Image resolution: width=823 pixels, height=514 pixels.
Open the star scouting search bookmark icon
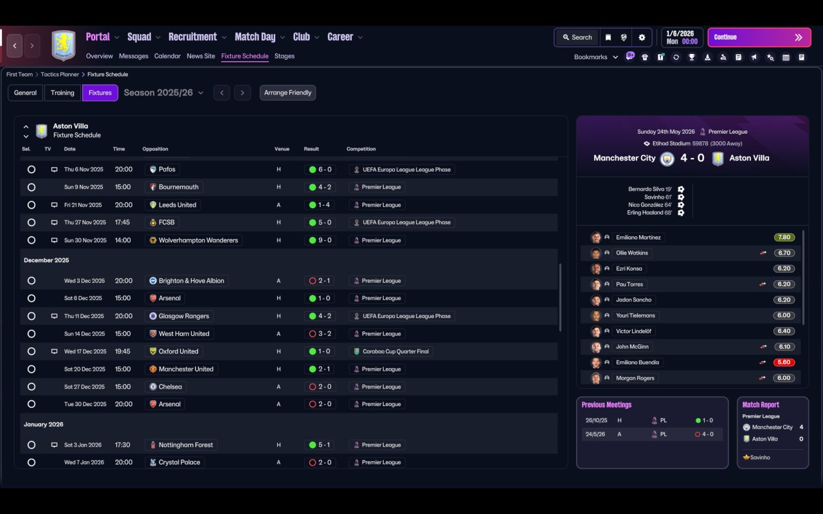tap(770, 57)
